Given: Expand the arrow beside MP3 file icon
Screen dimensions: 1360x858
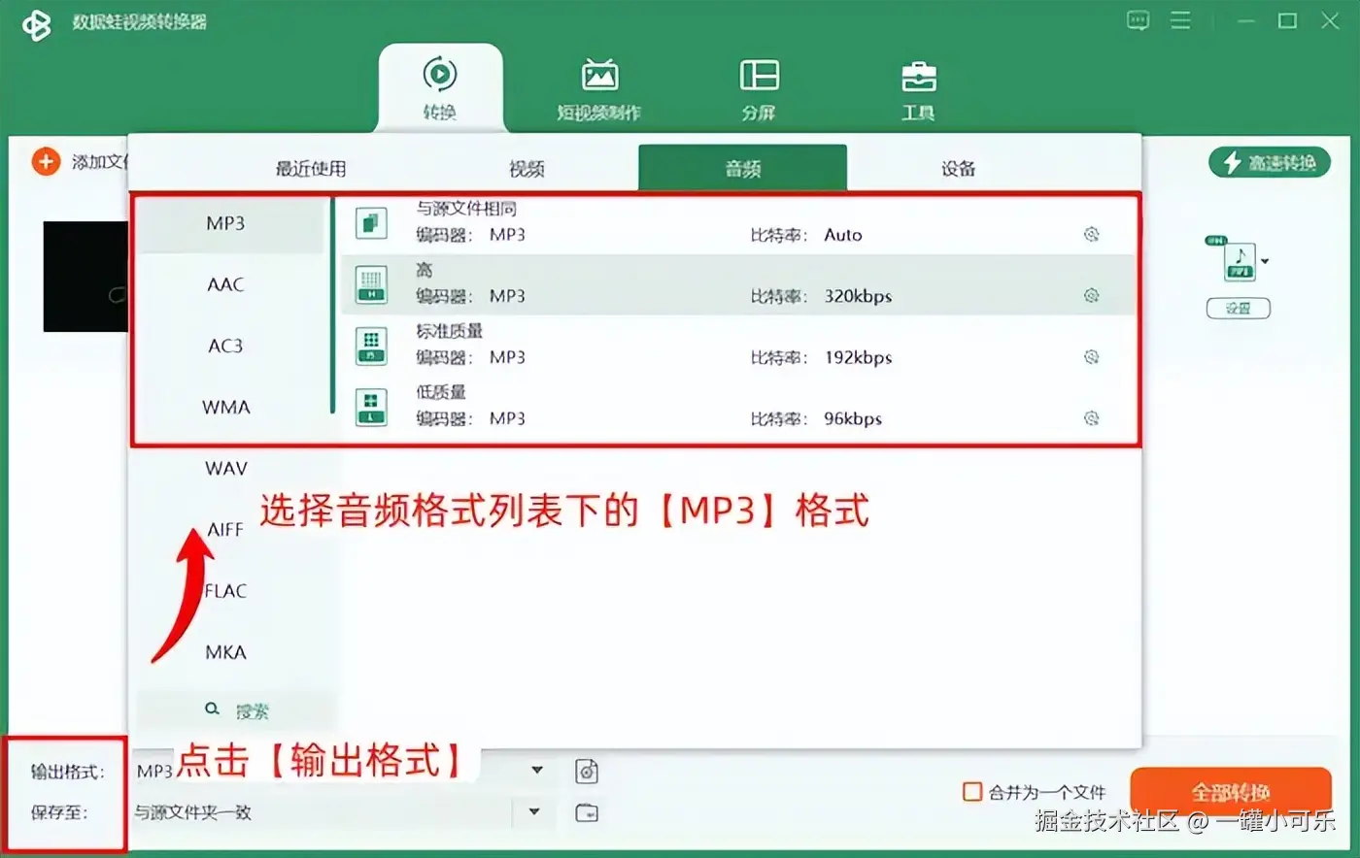Looking at the screenshot, I should pyautogui.click(x=1265, y=262).
